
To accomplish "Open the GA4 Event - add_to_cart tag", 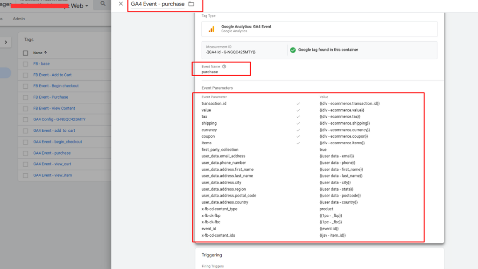I will click(54, 131).
